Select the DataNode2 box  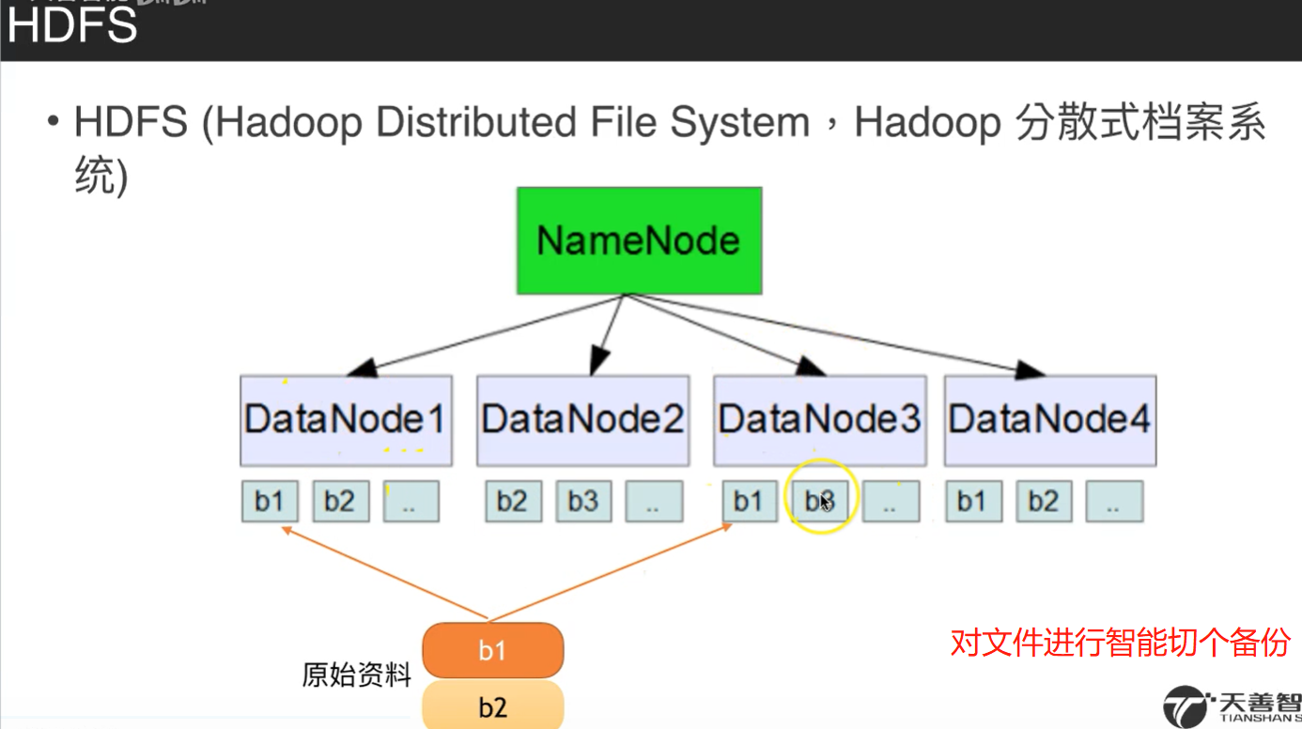582,421
